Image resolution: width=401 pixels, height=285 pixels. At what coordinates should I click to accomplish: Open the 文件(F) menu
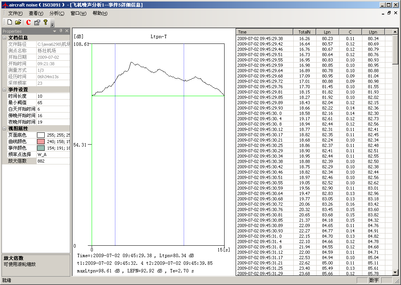tap(15, 13)
